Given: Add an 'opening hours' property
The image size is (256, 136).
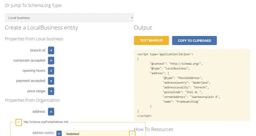Looking at the screenshot, I should (x=51, y=71).
